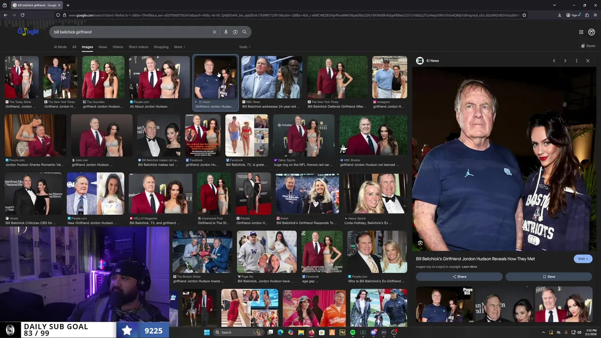This screenshot has height=338, width=601.
Task: Search inside image with Lens icon
Action: coord(420,243)
